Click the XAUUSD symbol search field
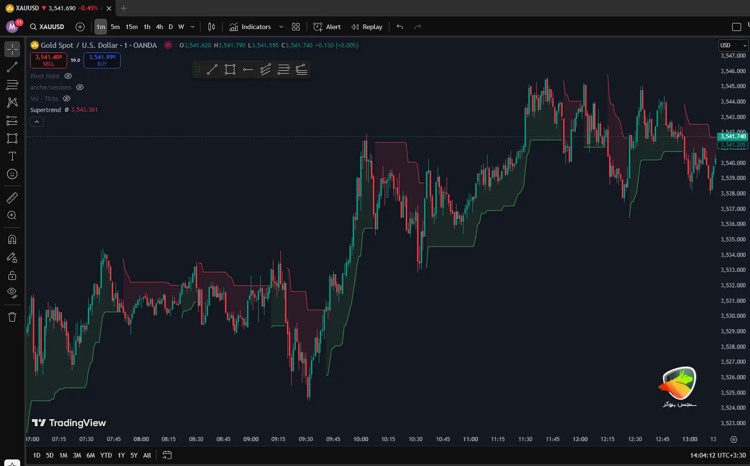Screen dimensions: 750x466 [47, 27]
